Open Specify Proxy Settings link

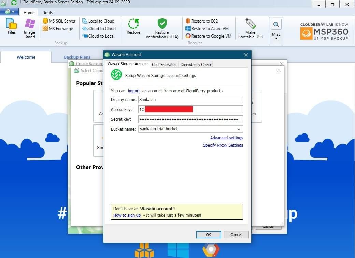[x=223, y=145]
